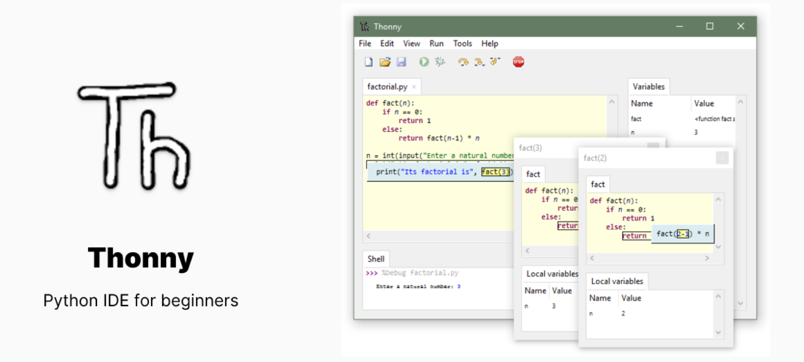Click 'Python IDE for beginners' caption
Viewport: 804px width, 362px height.
click(x=141, y=301)
